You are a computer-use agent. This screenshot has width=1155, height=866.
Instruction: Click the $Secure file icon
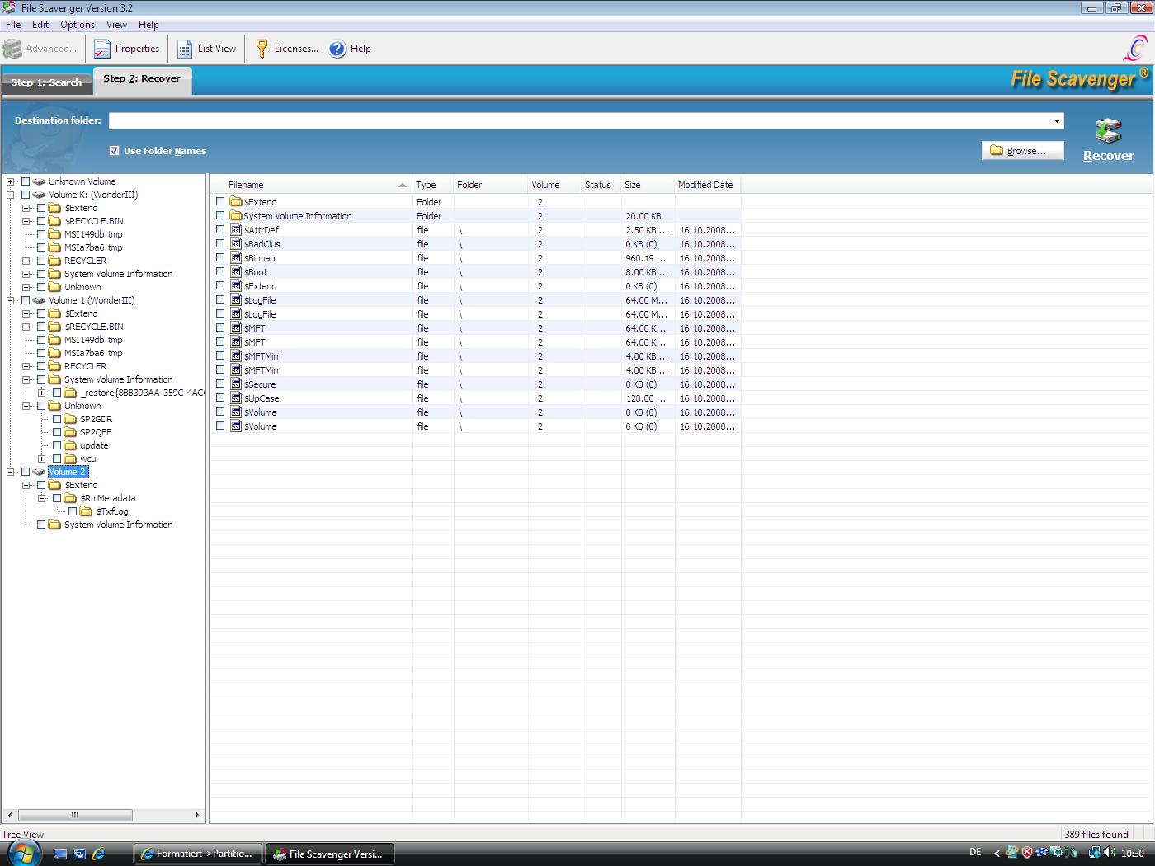[236, 384]
